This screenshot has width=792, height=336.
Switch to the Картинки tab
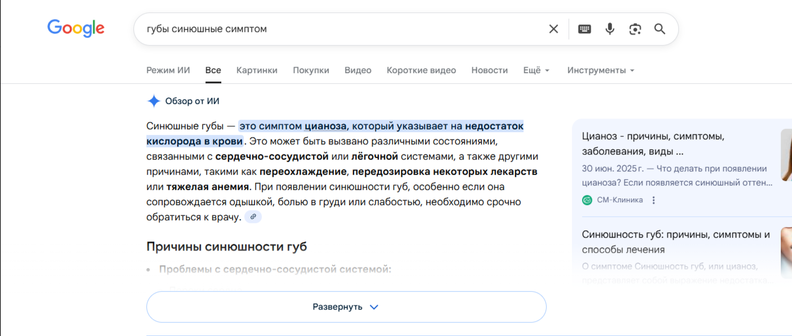[257, 70]
